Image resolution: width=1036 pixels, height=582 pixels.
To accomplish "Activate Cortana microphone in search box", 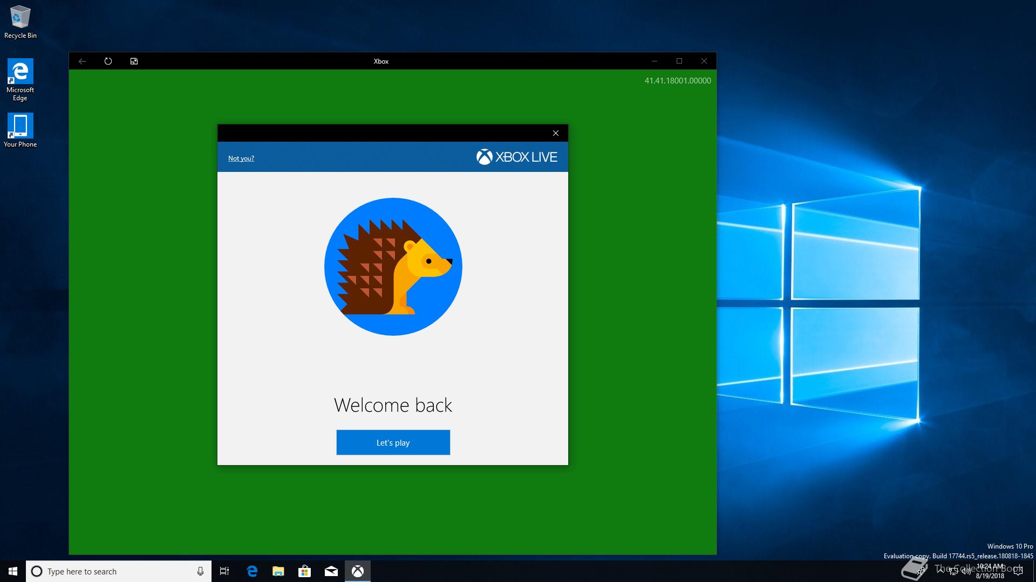I will point(200,571).
